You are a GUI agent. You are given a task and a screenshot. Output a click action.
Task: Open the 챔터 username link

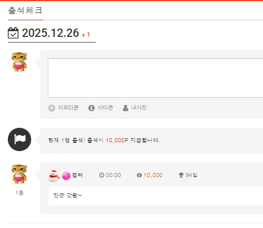(x=77, y=175)
